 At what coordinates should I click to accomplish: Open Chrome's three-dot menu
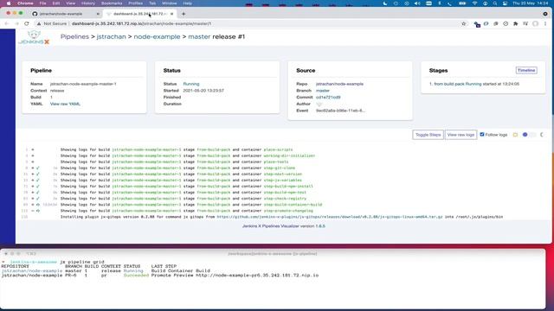pyautogui.click(x=545, y=23)
